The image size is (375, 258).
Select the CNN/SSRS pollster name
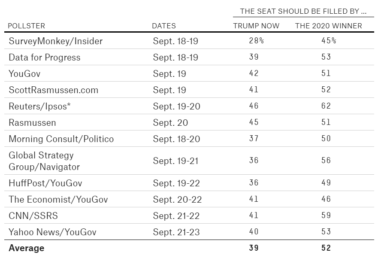point(33,216)
